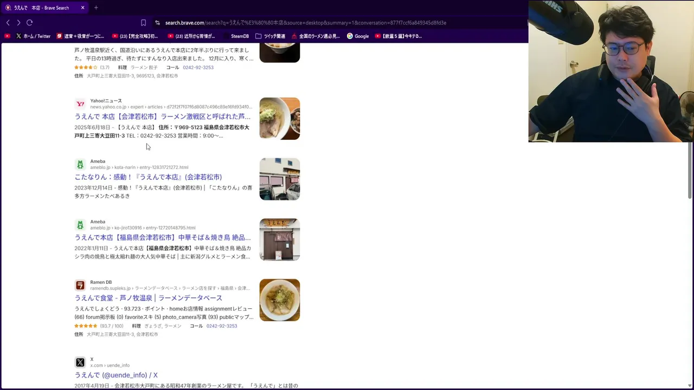The image size is (694, 390).
Task: Go forward with the browser forward arrow
Action: (18, 23)
